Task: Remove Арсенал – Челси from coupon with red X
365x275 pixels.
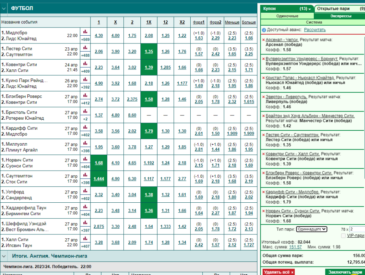Action: 263,40
